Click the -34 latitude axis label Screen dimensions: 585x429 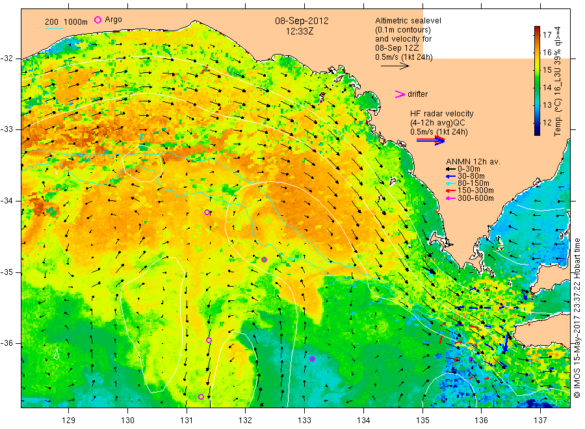coord(6,201)
